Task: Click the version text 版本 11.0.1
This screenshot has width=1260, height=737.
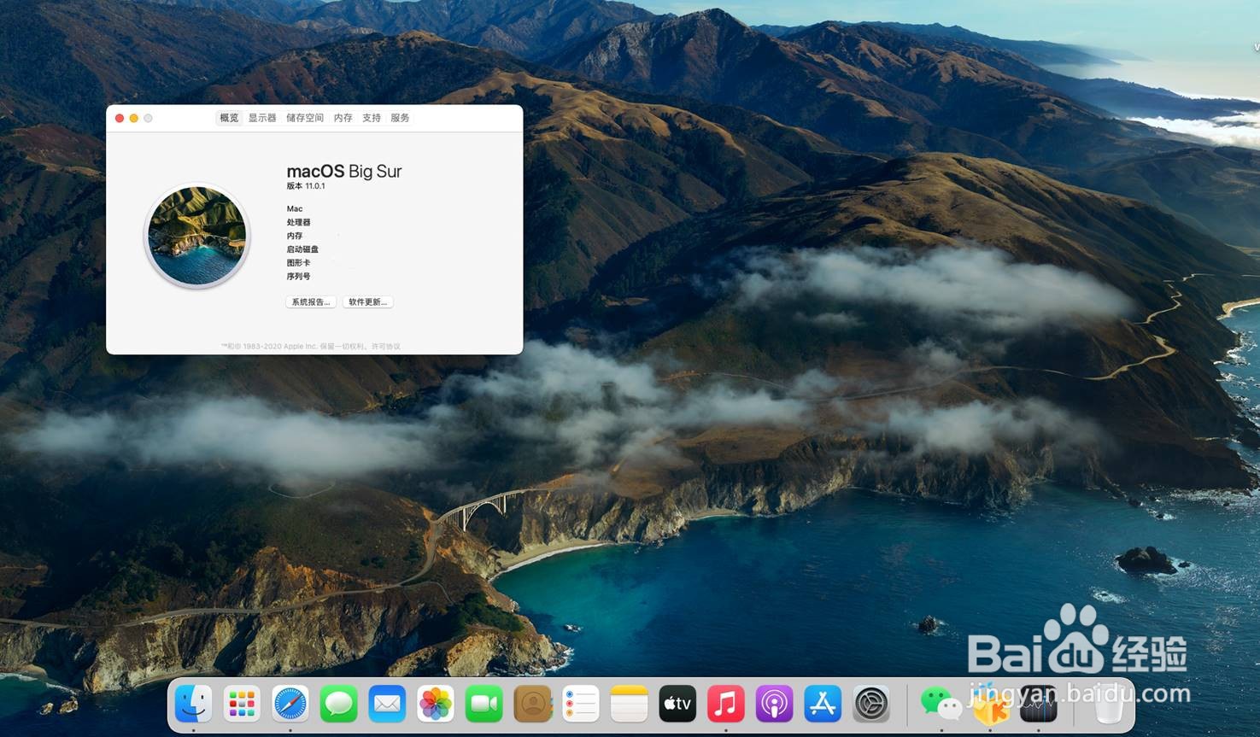Action: (x=306, y=186)
